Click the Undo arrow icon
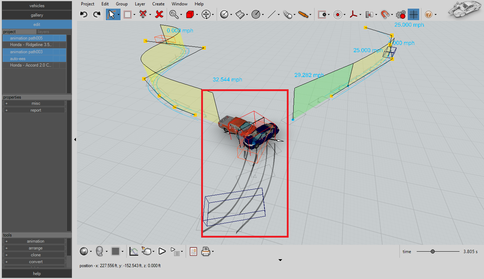The width and height of the screenshot is (484, 279). click(84, 14)
